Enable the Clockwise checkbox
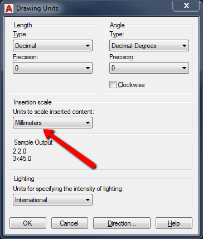 coord(113,85)
